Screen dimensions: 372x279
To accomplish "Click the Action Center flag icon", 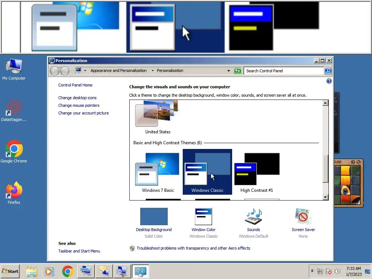I will point(328,271).
